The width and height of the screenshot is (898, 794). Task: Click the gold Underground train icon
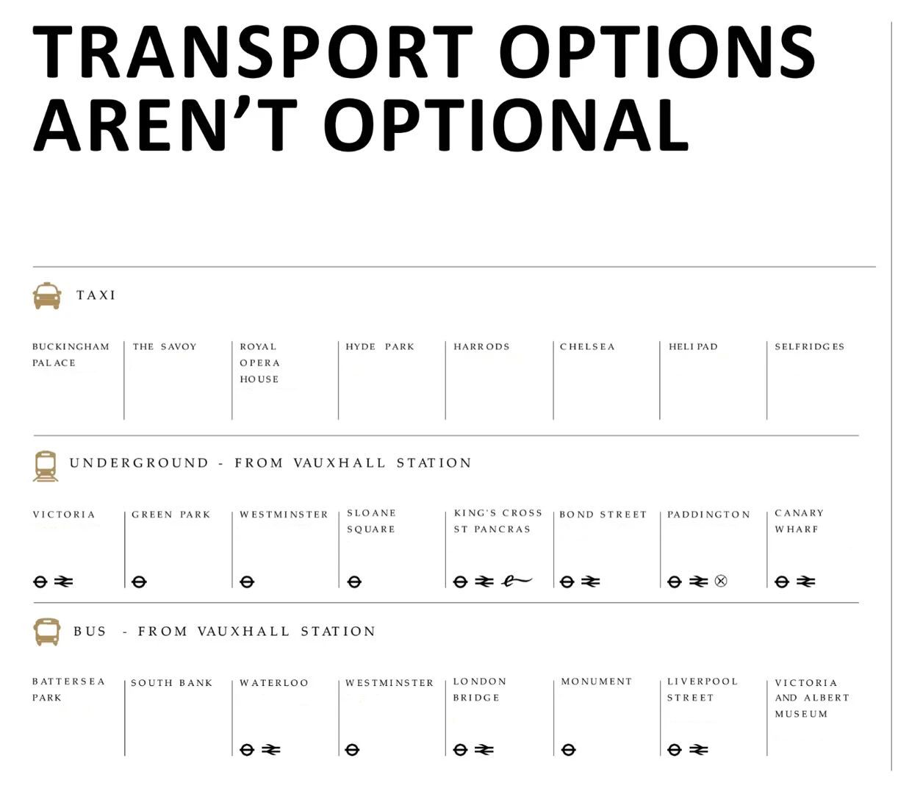coord(46,466)
